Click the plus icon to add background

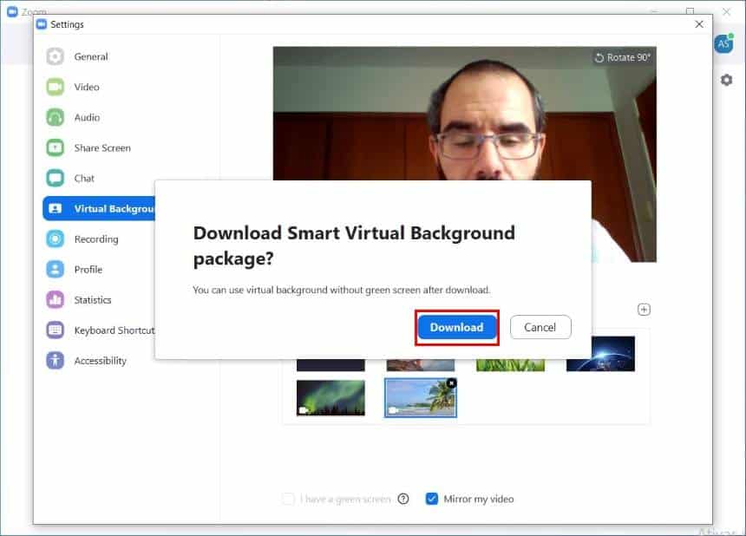644,310
